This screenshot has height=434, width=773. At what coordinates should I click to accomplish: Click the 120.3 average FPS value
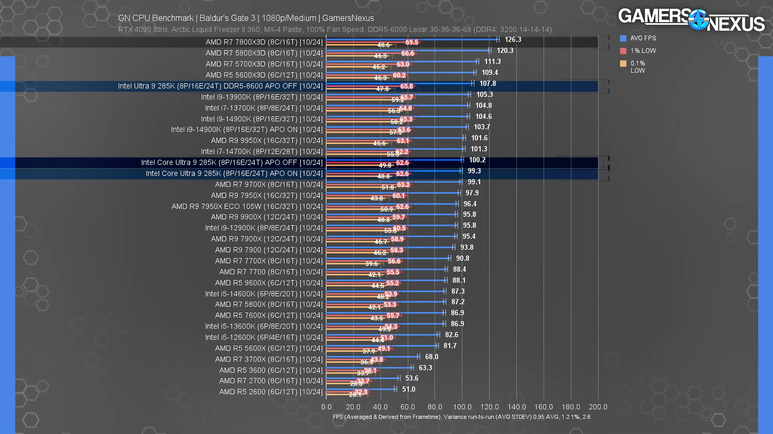505,51
